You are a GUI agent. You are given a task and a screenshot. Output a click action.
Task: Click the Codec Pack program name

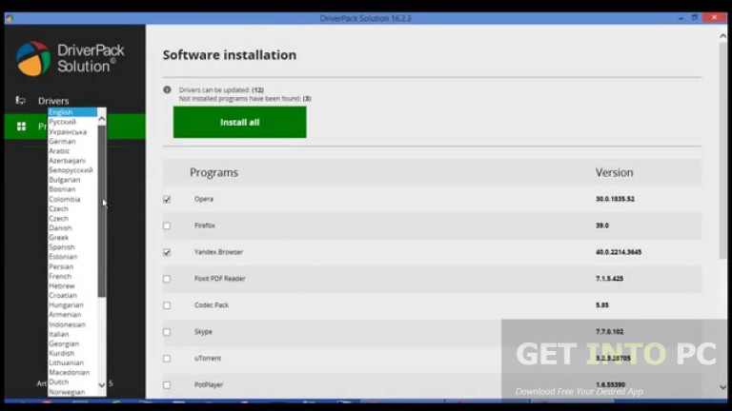pos(212,305)
